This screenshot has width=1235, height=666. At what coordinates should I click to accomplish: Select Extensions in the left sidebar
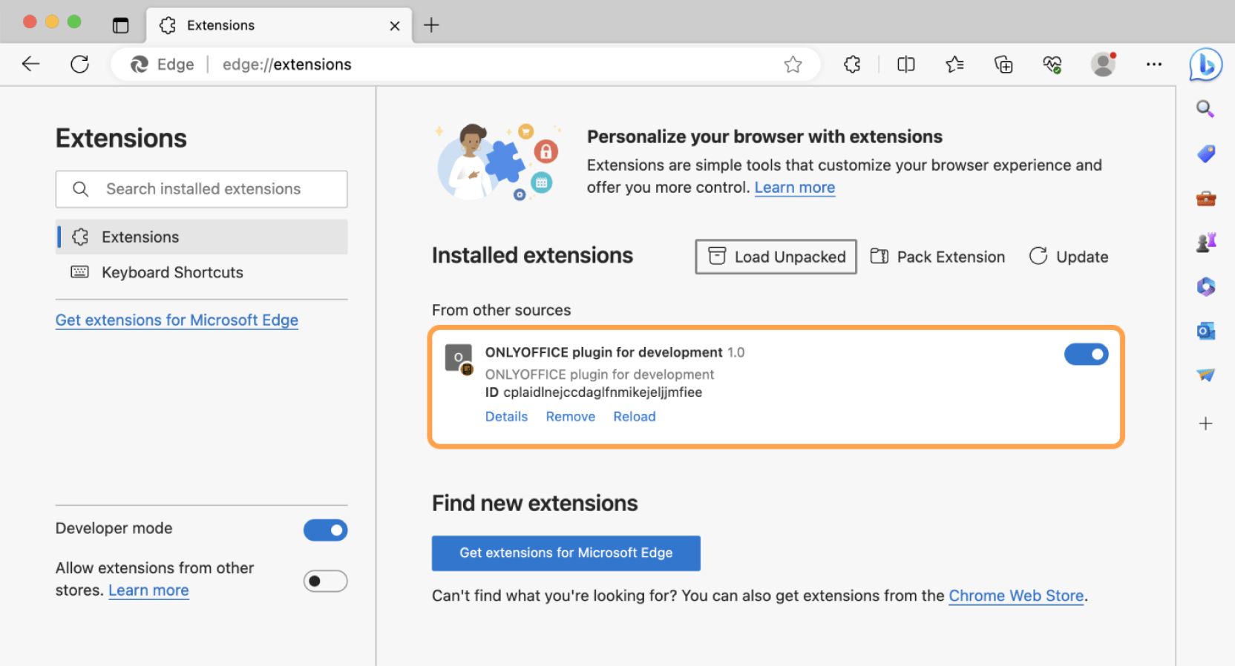pyautogui.click(x=201, y=237)
